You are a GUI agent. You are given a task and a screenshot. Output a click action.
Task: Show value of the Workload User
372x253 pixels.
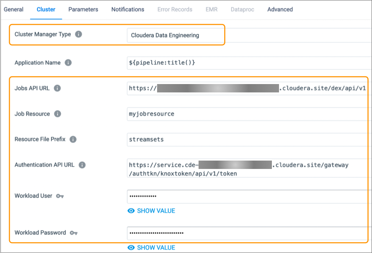(x=151, y=211)
